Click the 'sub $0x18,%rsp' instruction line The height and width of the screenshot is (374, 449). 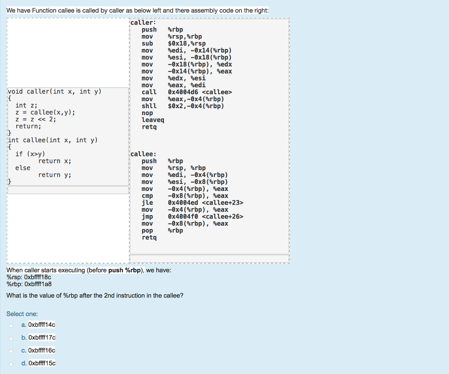174,43
